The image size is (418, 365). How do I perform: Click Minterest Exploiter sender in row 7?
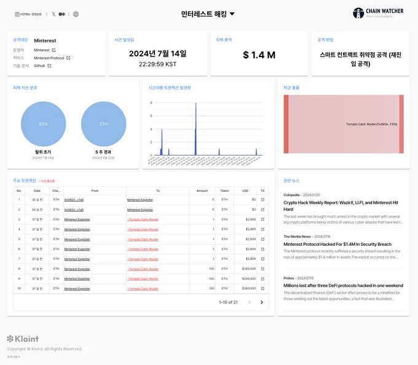77,259
